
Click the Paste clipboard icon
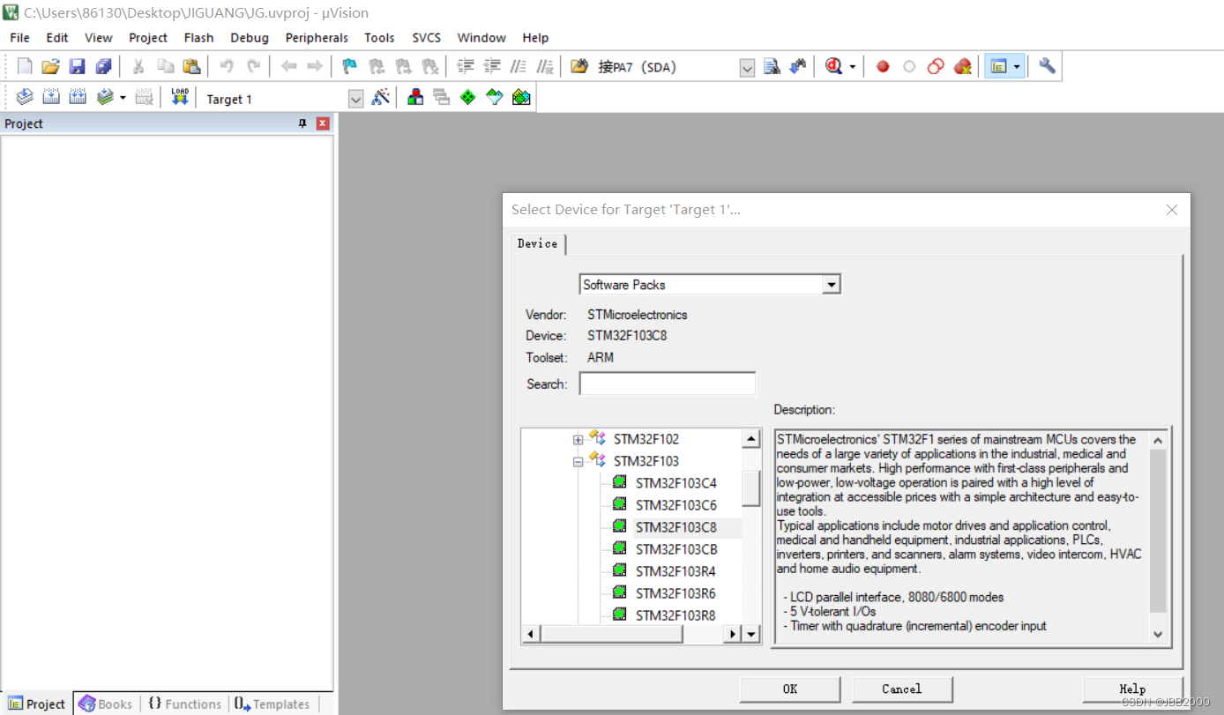(191, 66)
